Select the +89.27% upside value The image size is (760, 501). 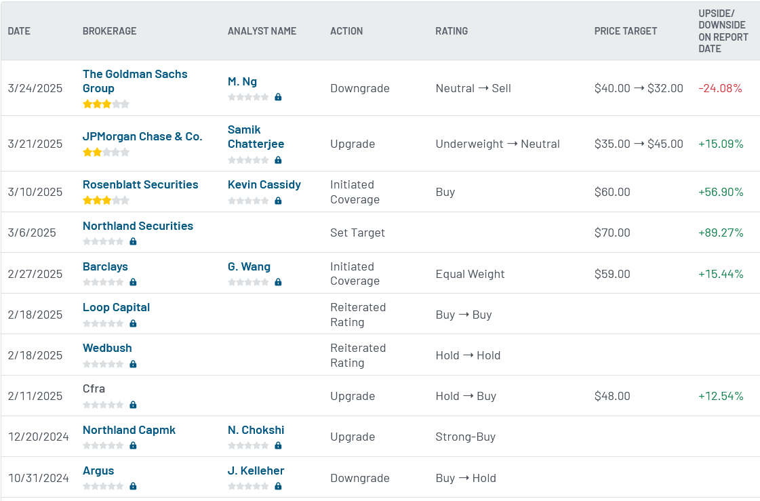point(721,233)
